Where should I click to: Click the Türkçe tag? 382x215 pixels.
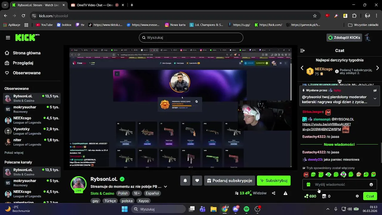tap(110, 201)
